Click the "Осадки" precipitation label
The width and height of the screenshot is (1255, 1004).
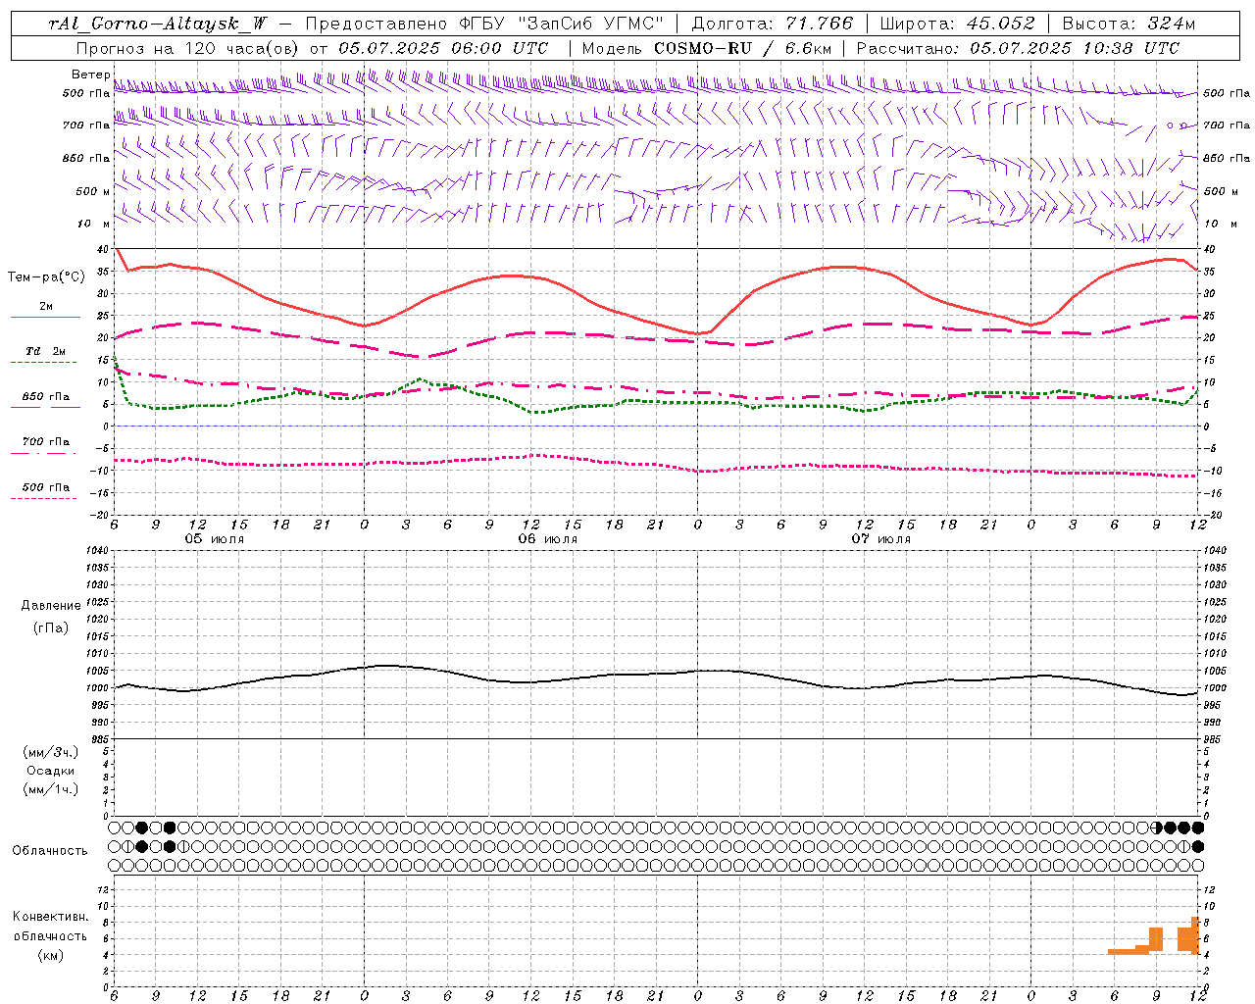(x=51, y=771)
